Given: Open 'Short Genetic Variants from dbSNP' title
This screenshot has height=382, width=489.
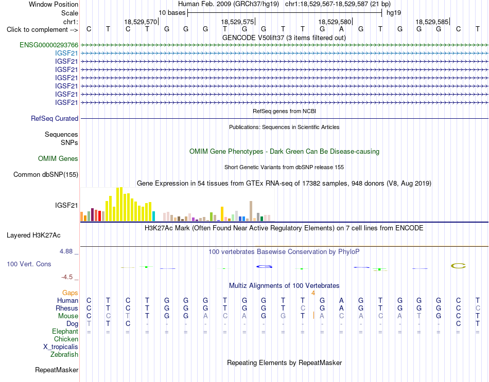Looking at the screenshot, I should click(284, 167).
